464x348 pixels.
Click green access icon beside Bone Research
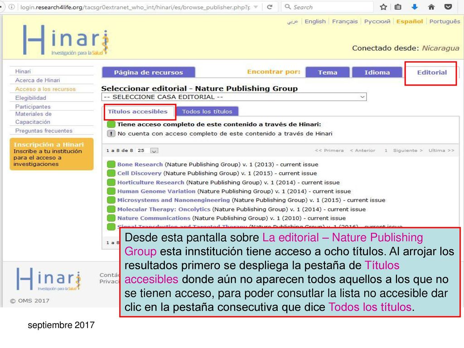[x=111, y=164]
